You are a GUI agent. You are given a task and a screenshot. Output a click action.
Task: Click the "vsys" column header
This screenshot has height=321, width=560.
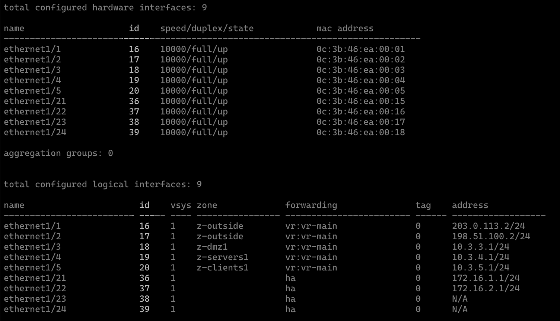[x=181, y=205]
